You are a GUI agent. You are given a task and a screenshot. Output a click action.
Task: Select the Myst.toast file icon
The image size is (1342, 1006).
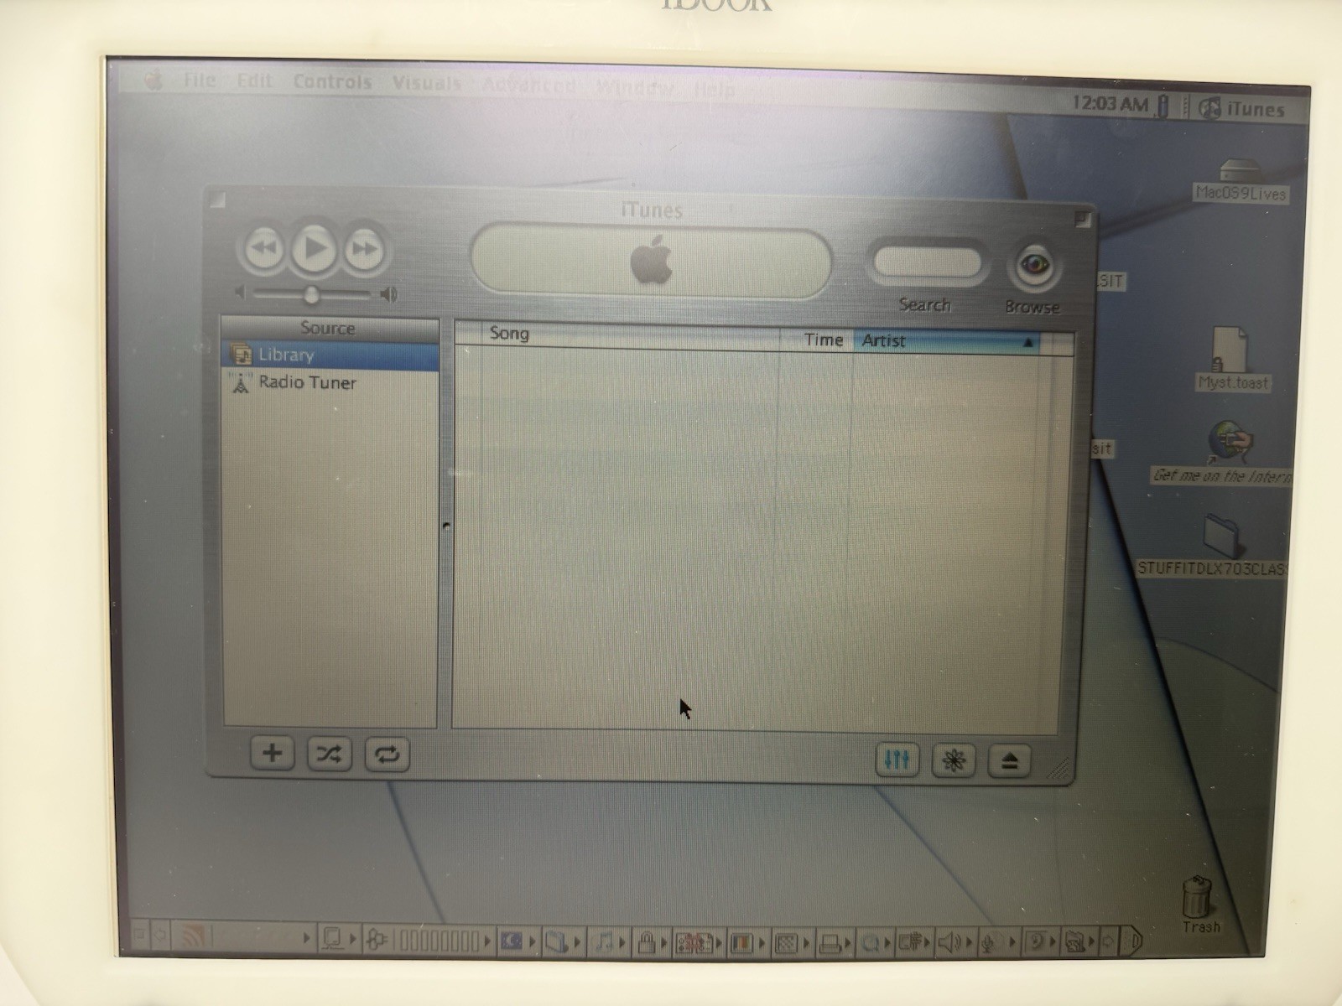click(1232, 360)
